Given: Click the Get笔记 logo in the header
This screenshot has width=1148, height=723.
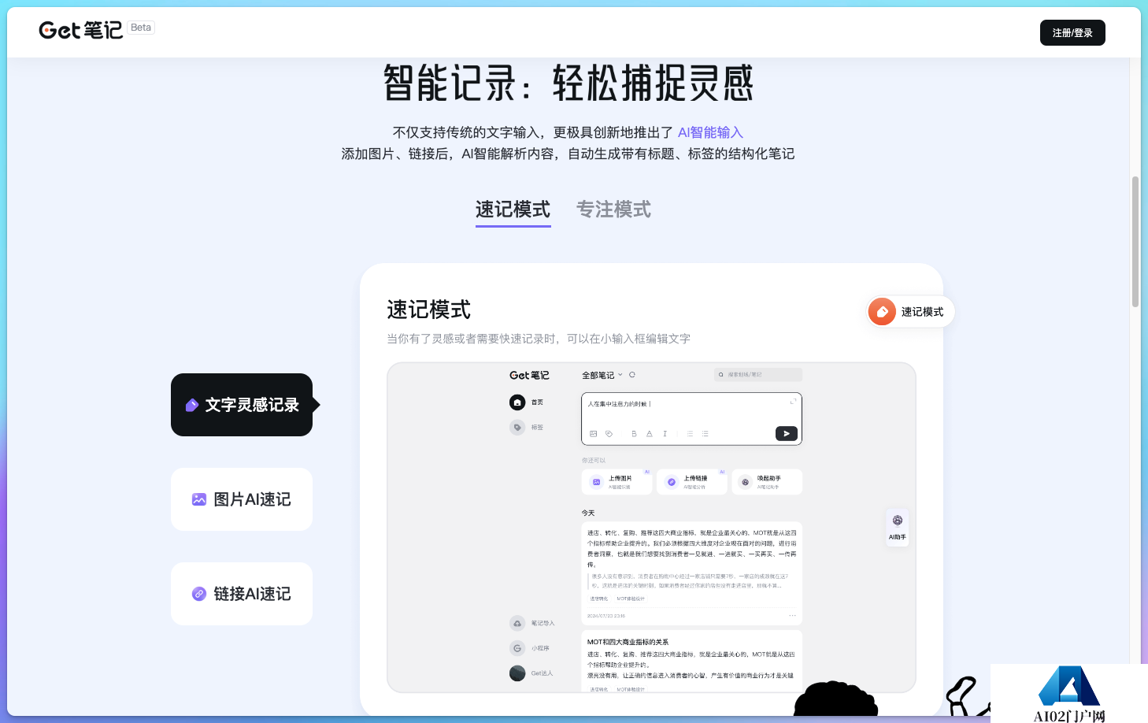Looking at the screenshot, I should click(81, 30).
